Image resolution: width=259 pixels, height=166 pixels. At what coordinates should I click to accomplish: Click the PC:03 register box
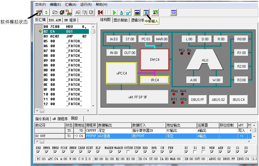(x=146, y=39)
